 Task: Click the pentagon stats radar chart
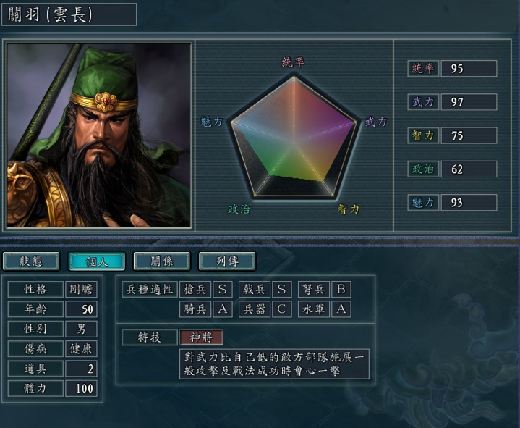tap(294, 136)
